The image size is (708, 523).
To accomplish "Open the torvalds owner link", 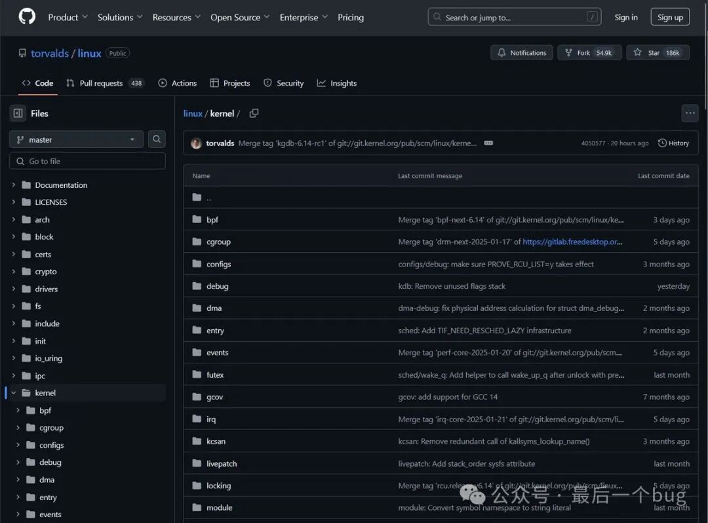I will (x=50, y=53).
